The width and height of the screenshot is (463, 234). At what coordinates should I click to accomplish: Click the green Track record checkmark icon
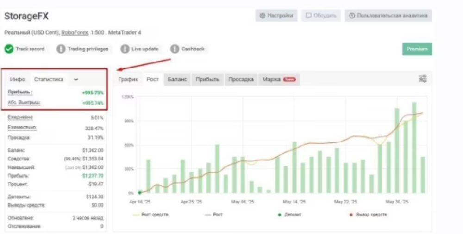point(9,49)
